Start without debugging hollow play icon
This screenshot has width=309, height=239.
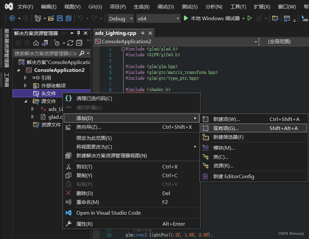[250, 18]
